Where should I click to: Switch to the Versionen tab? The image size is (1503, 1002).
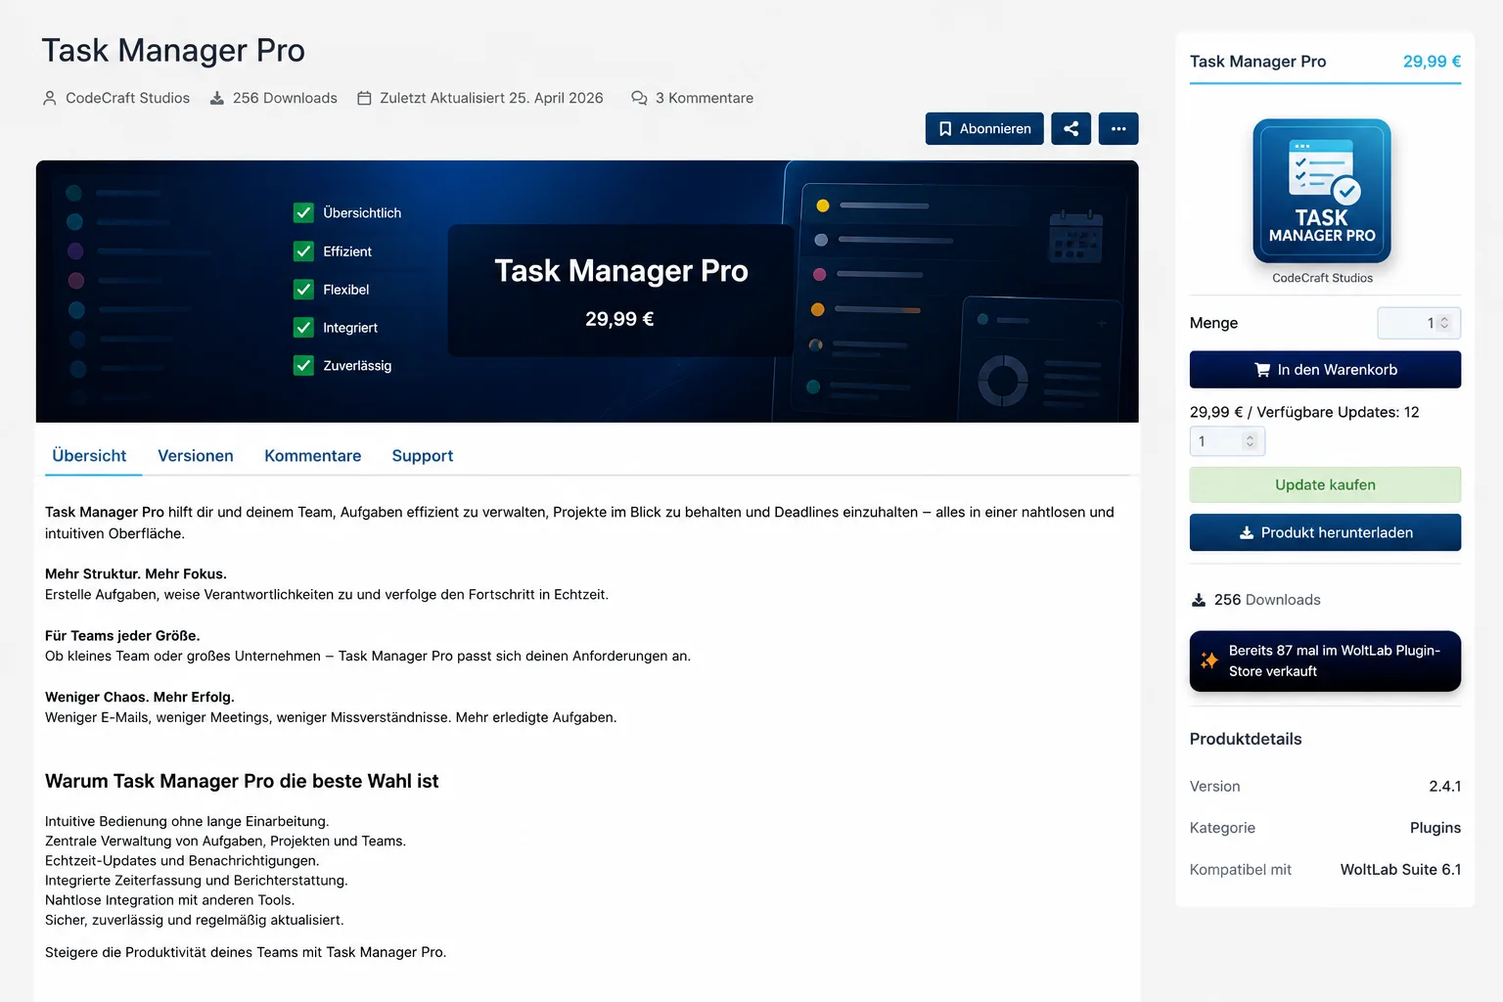(x=196, y=456)
